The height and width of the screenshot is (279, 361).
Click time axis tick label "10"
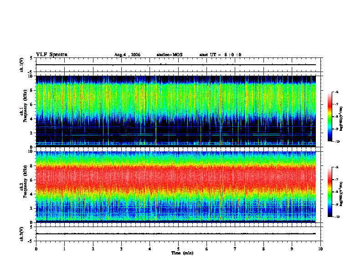tap(320, 249)
